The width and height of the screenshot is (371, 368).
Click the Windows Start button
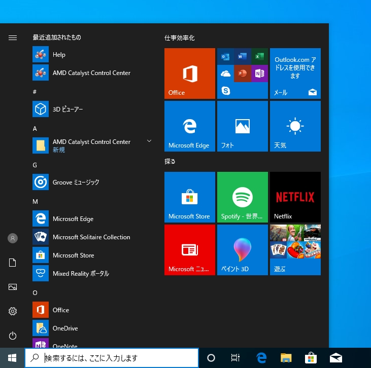point(12,358)
